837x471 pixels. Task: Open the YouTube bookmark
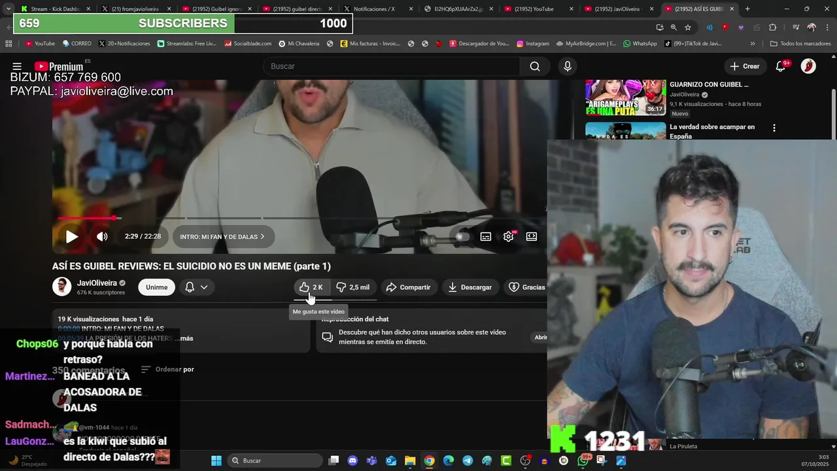point(40,44)
